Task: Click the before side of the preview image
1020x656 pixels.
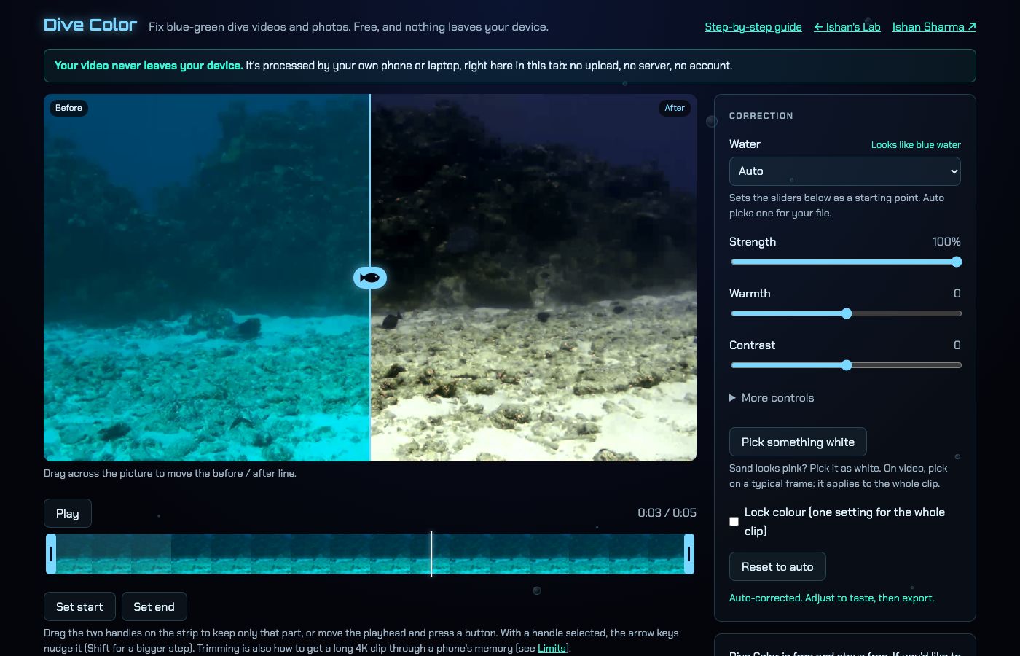Action: 207,278
